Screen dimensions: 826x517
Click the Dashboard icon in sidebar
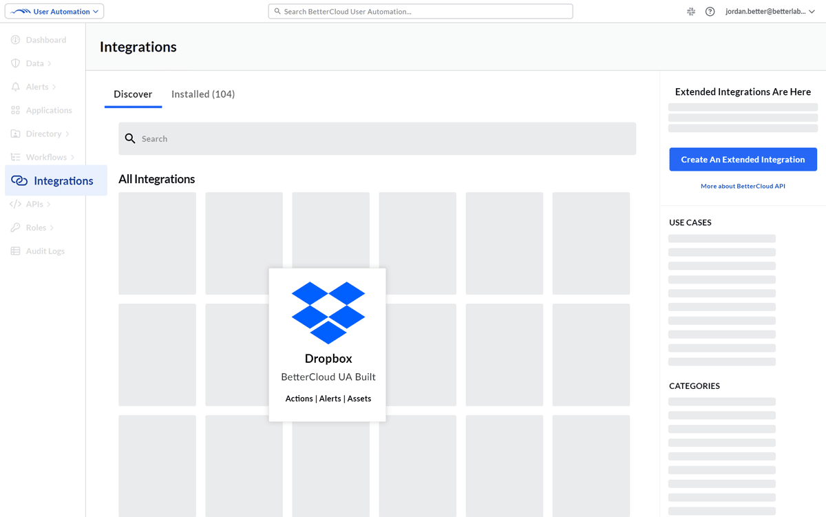(x=16, y=40)
